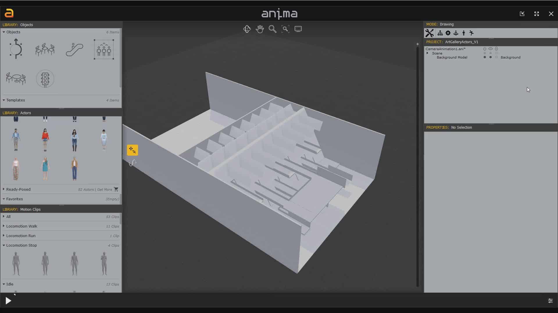This screenshot has height=313, width=558.
Task: Click the lock column header icon
Action: (496, 49)
